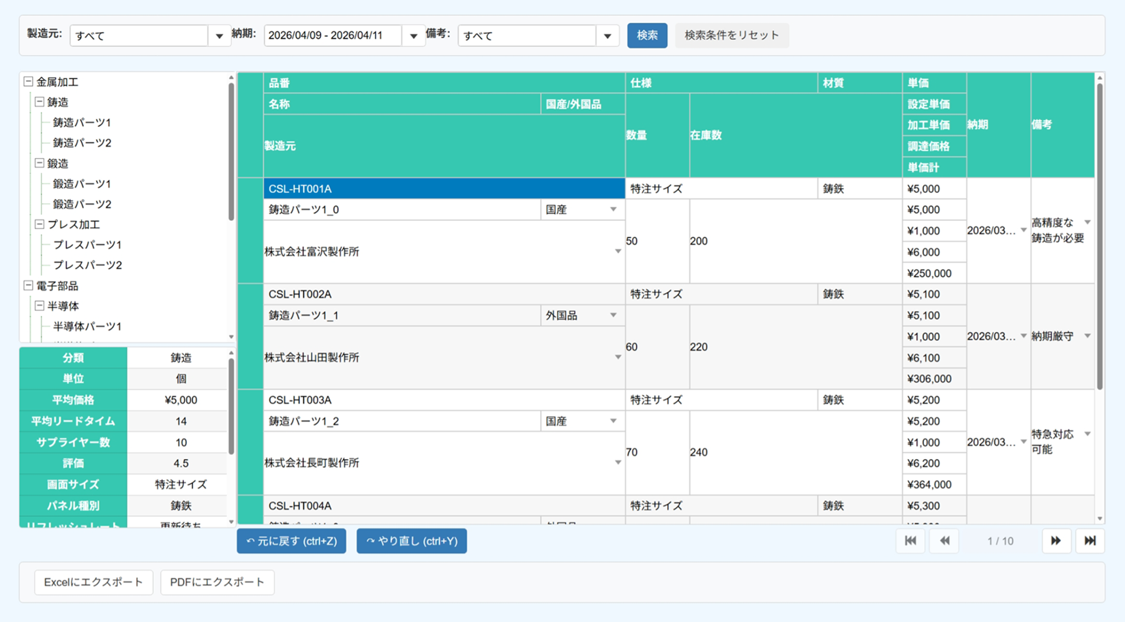
Task: Click Excelにエクスポート button
Action: coord(93,582)
